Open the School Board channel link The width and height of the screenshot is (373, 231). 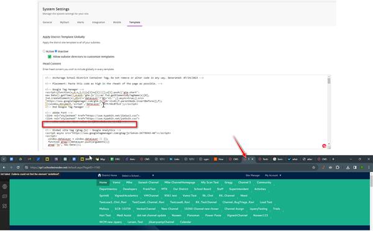[203, 189]
